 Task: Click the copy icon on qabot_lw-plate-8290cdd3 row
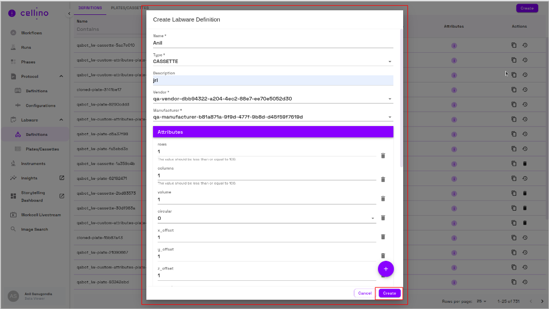click(513, 104)
